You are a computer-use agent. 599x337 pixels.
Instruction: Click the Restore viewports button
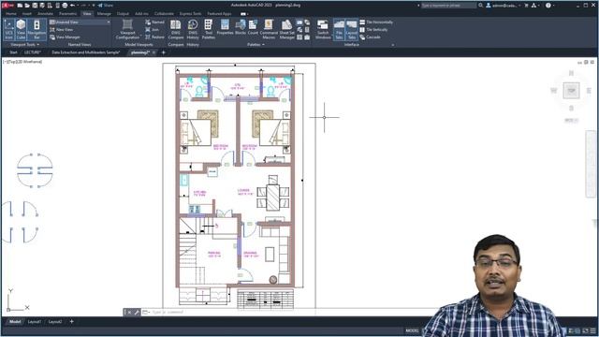tap(154, 37)
